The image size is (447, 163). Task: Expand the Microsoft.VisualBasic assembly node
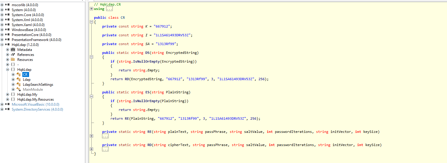pyautogui.click(x=2, y=104)
